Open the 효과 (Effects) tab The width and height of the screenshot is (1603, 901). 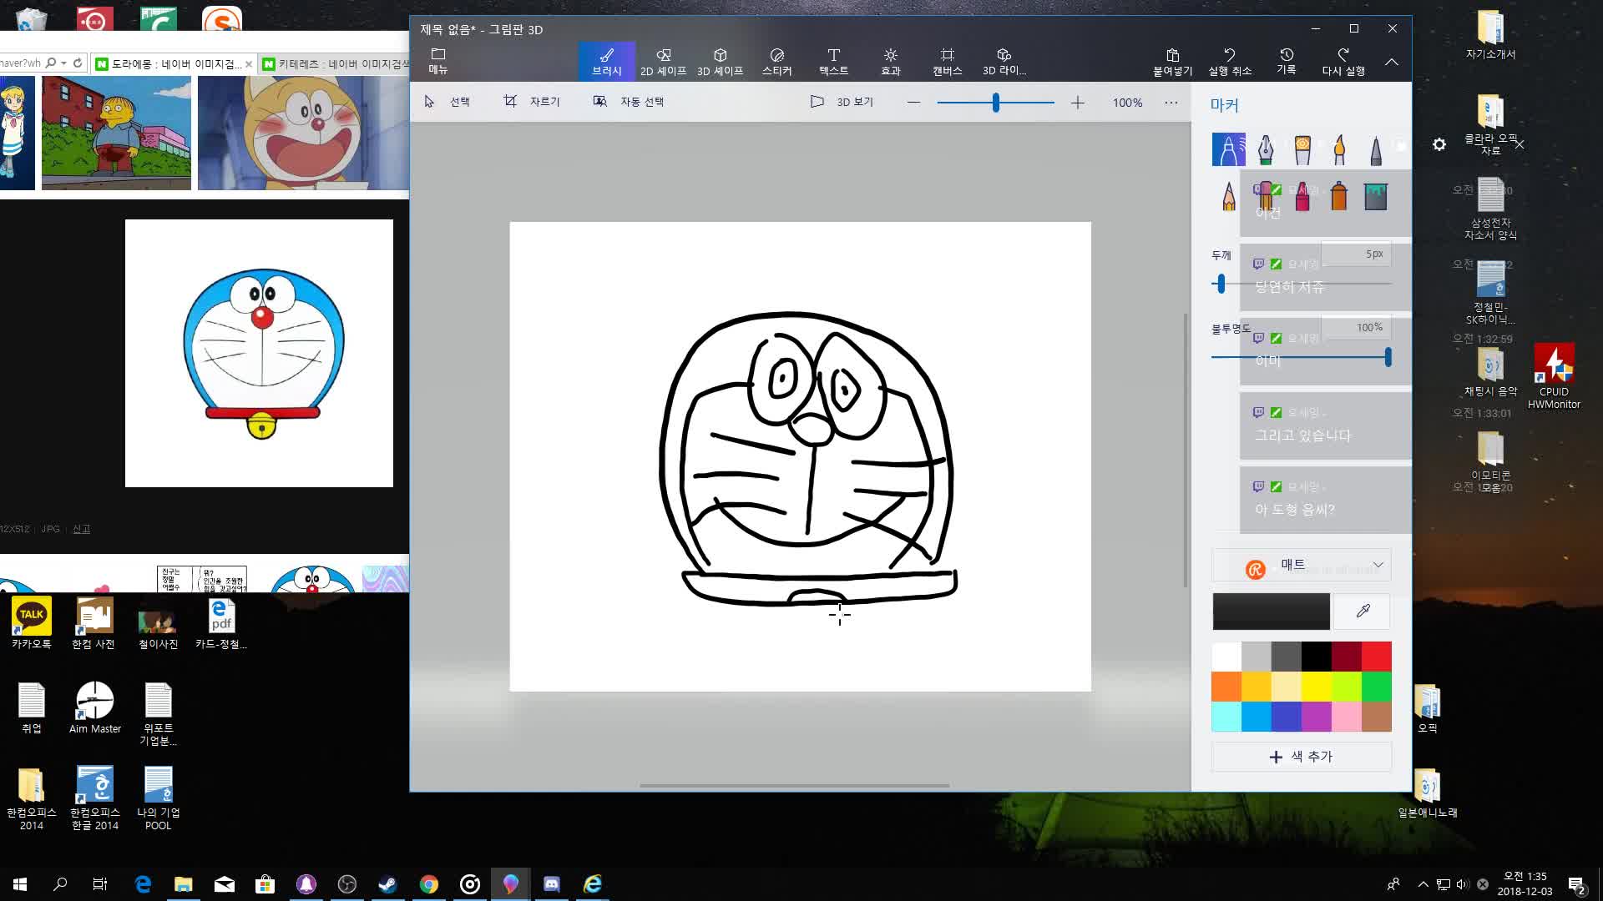coord(891,62)
